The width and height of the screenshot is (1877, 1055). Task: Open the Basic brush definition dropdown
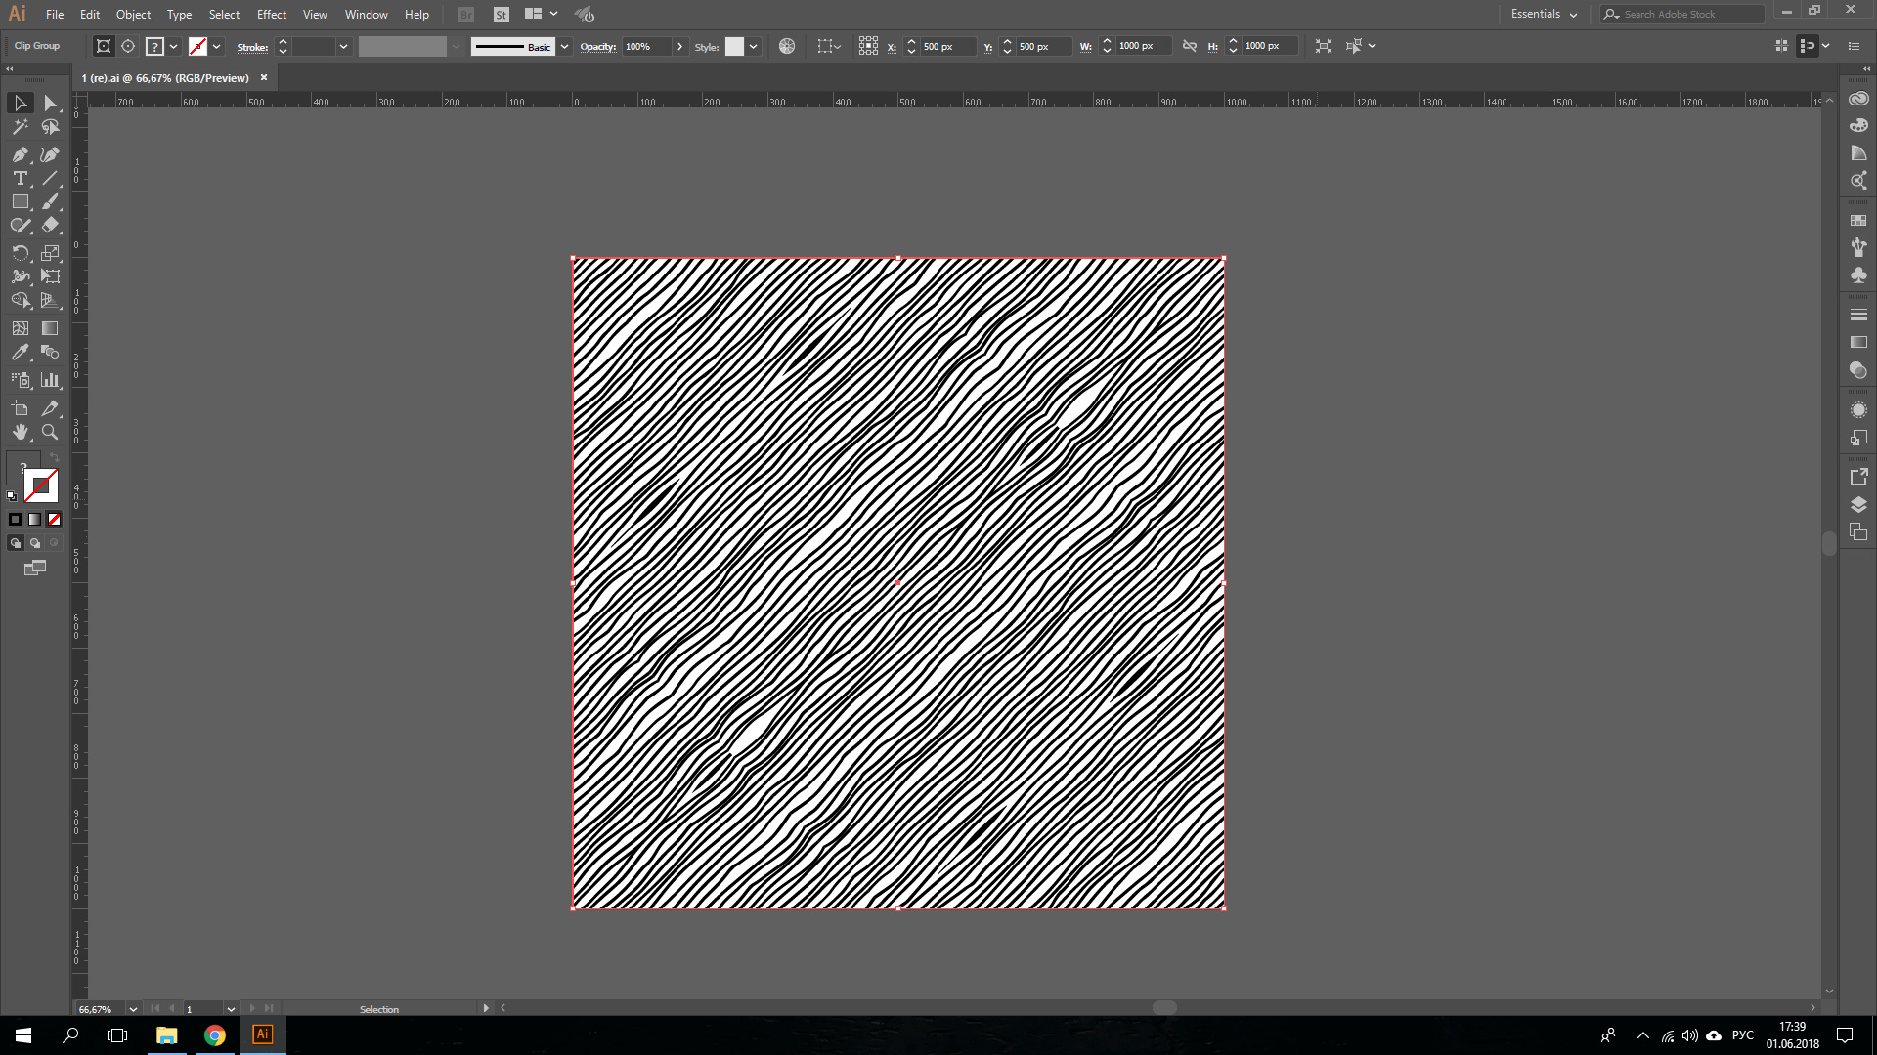pyautogui.click(x=564, y=46)
